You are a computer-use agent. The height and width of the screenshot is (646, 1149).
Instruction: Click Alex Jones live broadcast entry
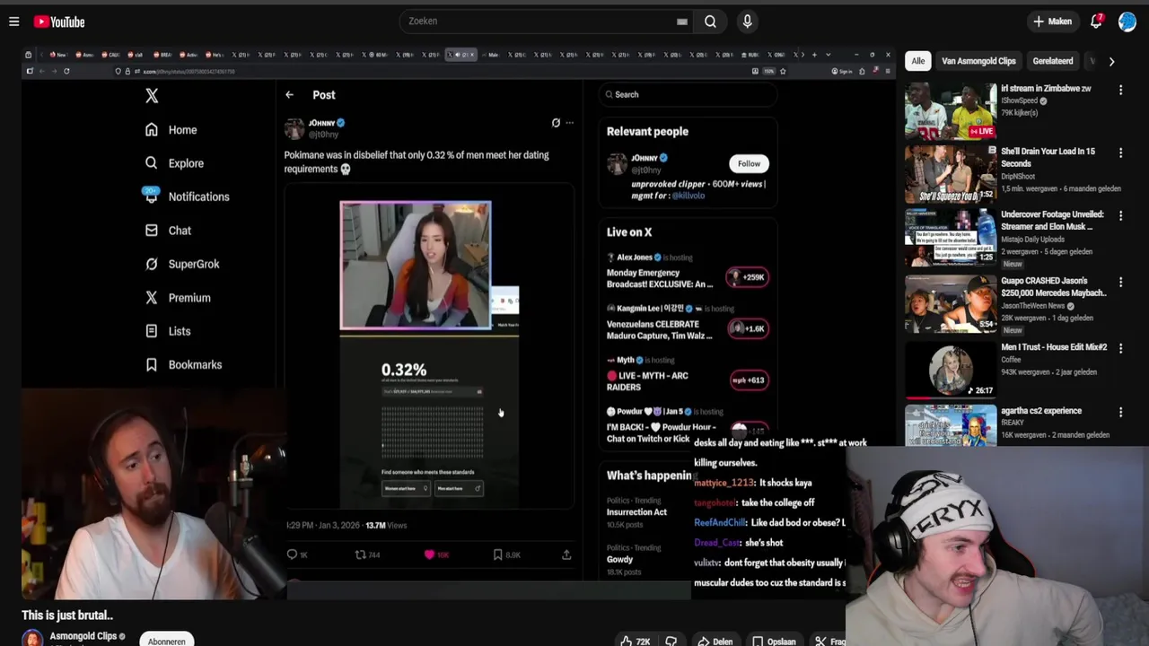click(x=688, y=271)
